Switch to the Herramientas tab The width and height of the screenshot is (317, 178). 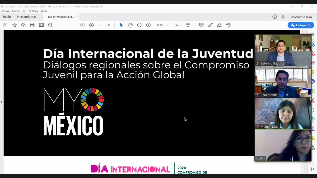[x=27, y=17]
